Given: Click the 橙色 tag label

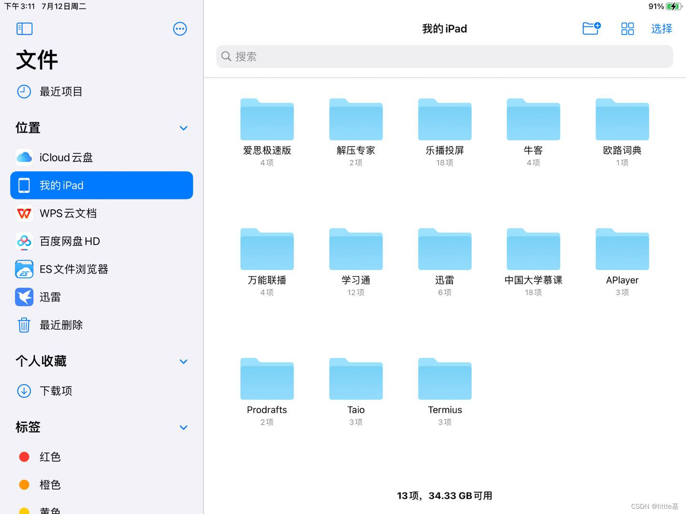Looking at the screenshot, I should [x=50, y=484].
